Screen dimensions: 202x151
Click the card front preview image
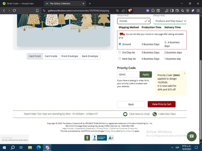(x=63, y=30)
